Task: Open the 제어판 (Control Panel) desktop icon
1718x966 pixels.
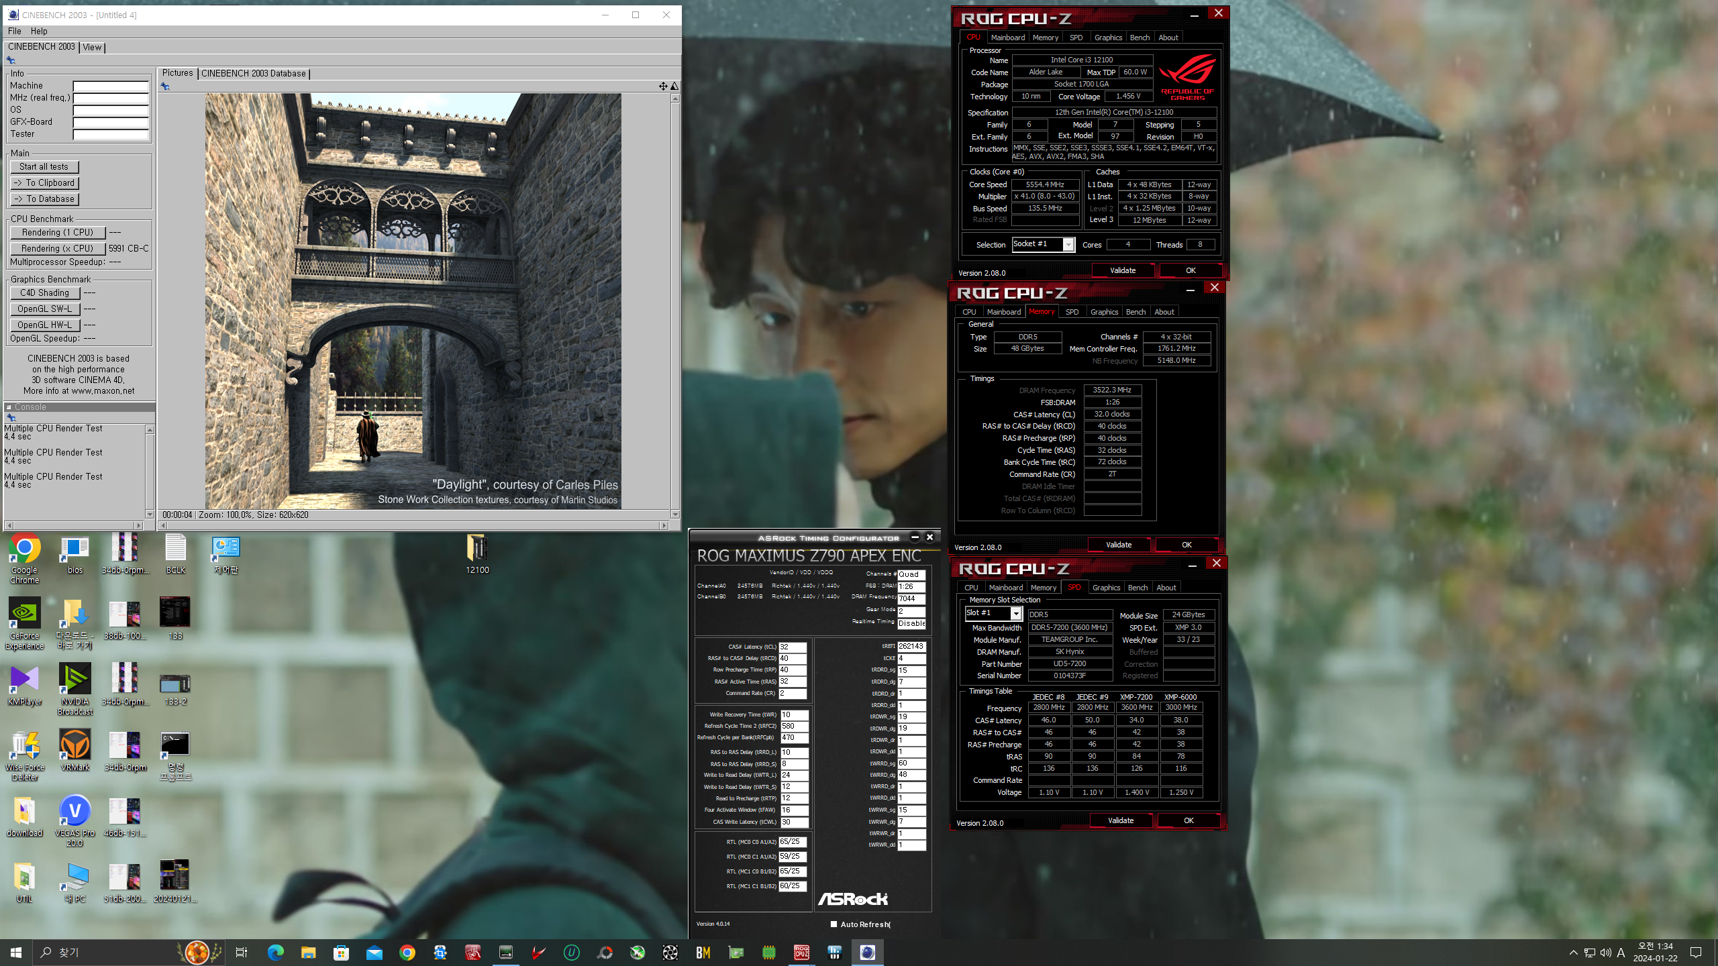Action: (225, 554)
